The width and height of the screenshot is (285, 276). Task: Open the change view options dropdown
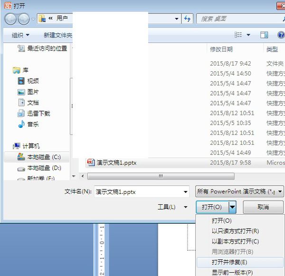pos(248,35)
